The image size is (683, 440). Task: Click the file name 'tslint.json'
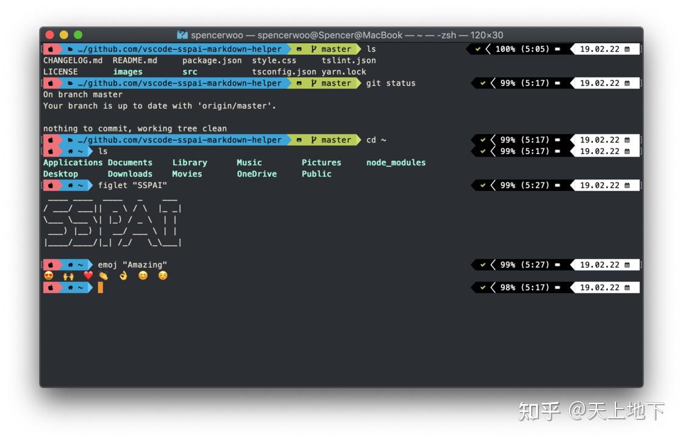349,60
